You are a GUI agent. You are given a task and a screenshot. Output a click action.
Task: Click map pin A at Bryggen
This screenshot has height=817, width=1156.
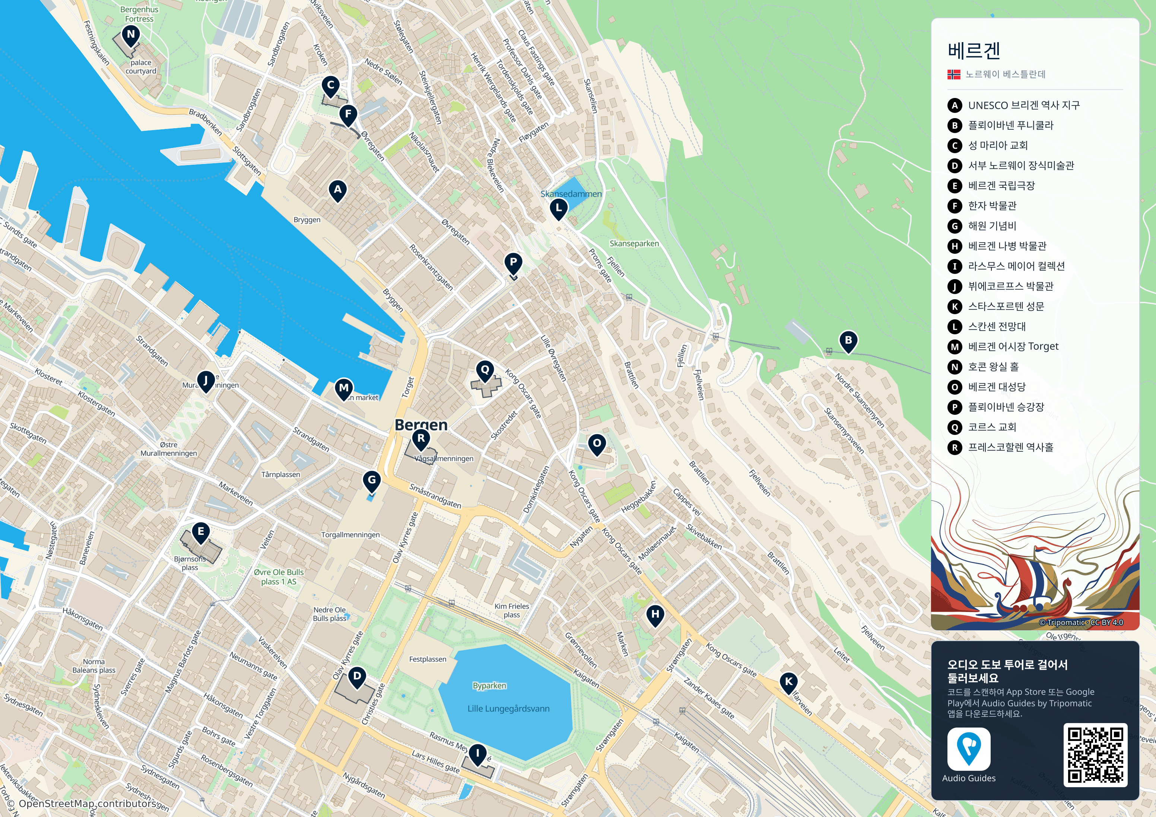pos(338,191)
